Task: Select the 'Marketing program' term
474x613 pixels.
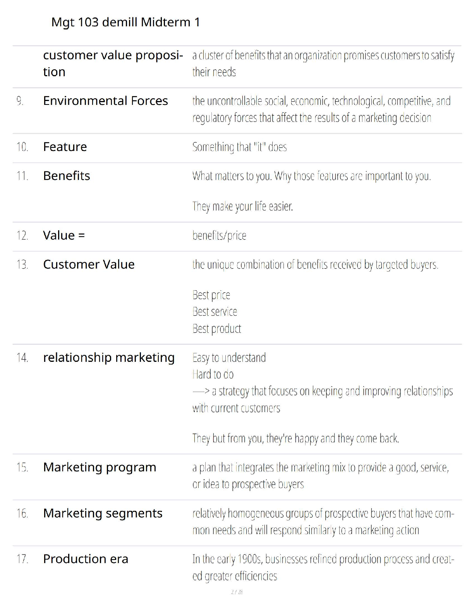Action: 100,467
